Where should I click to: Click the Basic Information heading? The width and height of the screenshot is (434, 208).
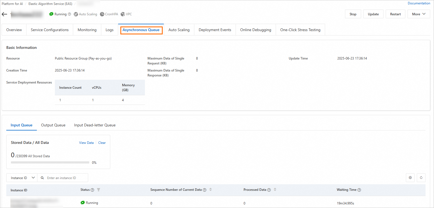(22, 47)
